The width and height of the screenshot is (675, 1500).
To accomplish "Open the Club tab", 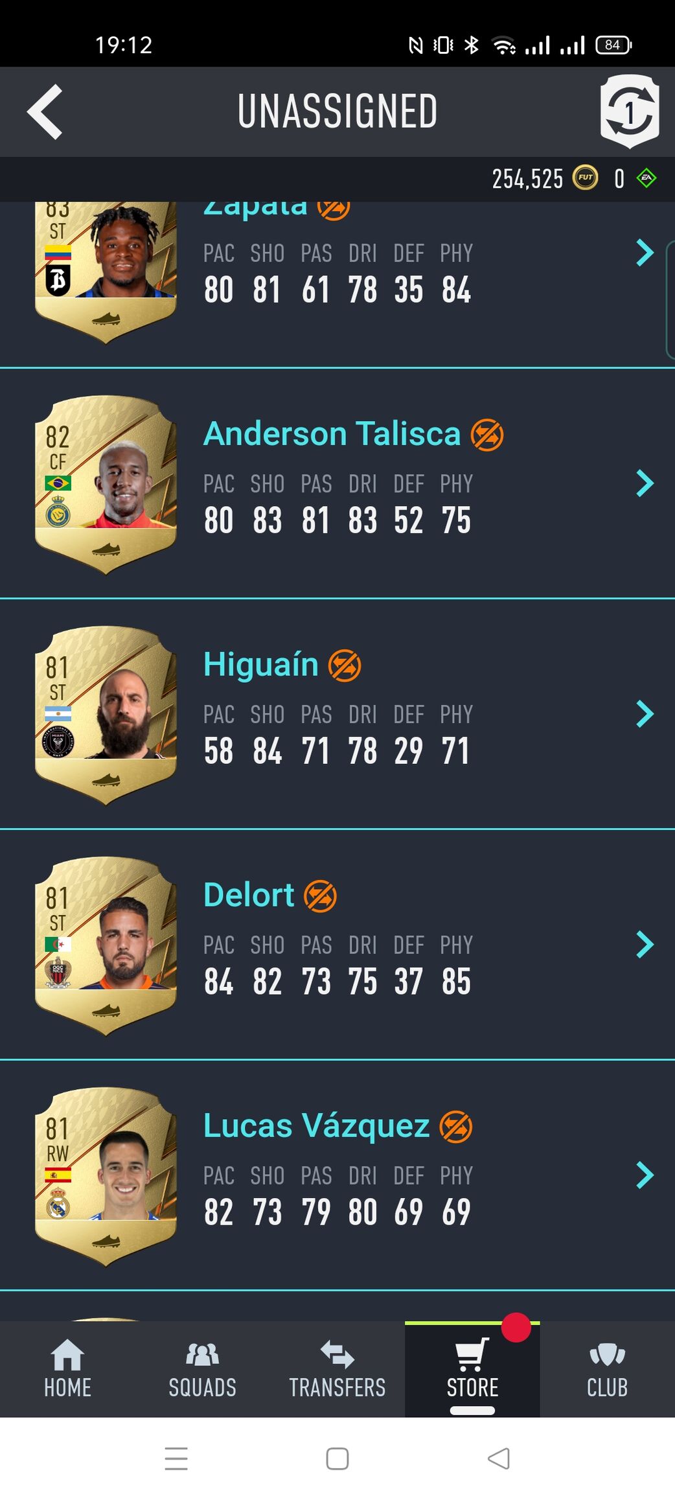I will tap(607, 1369).
